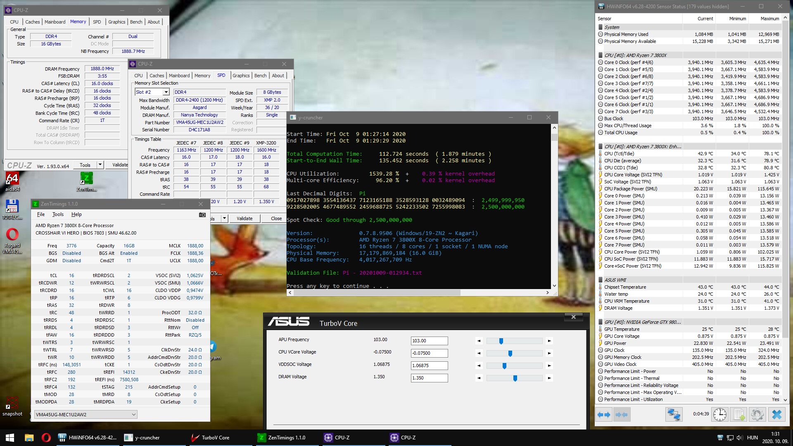Switch to Memory tab in CPU-Z SPD window
Image resolution: width=793 pixels, height=446 pixels.
coord(202,76)
